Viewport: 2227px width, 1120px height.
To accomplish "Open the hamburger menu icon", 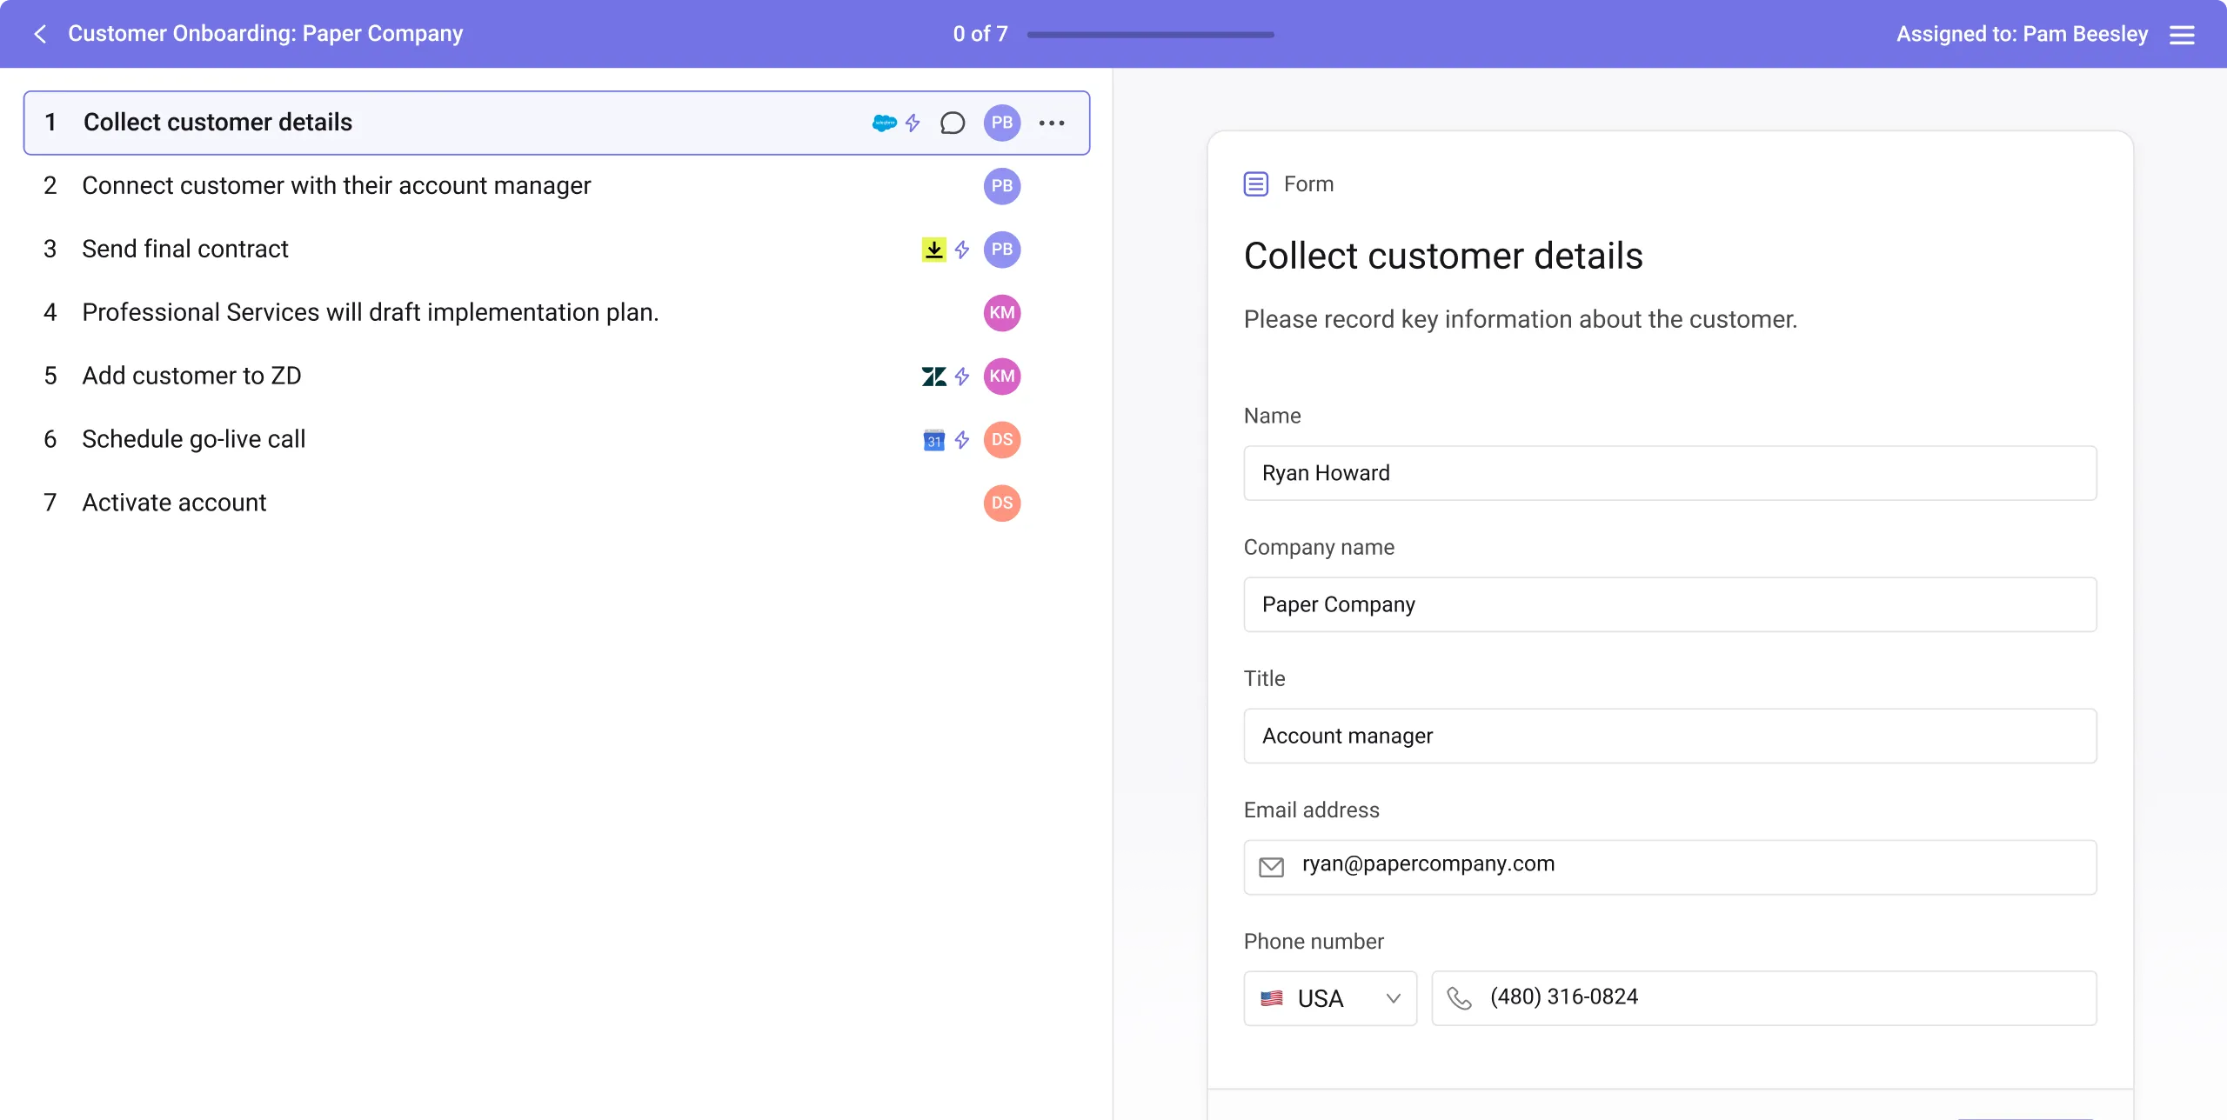I will 2182,35.
